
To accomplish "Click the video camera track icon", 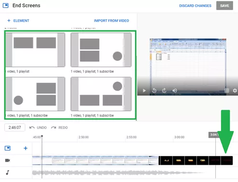I will click(8, 160).
